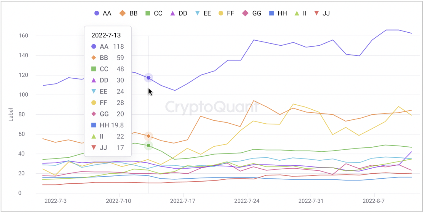
Task: Click the EE inverted triangle legend icon
Action: [197, 13]
